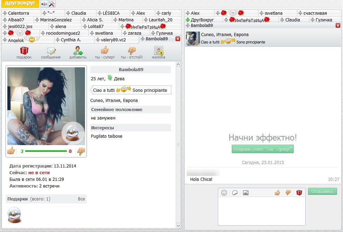This screenshot has height=232, width=343.
Task: Close the Bambola89 profile tab
Action: (178, 39)
